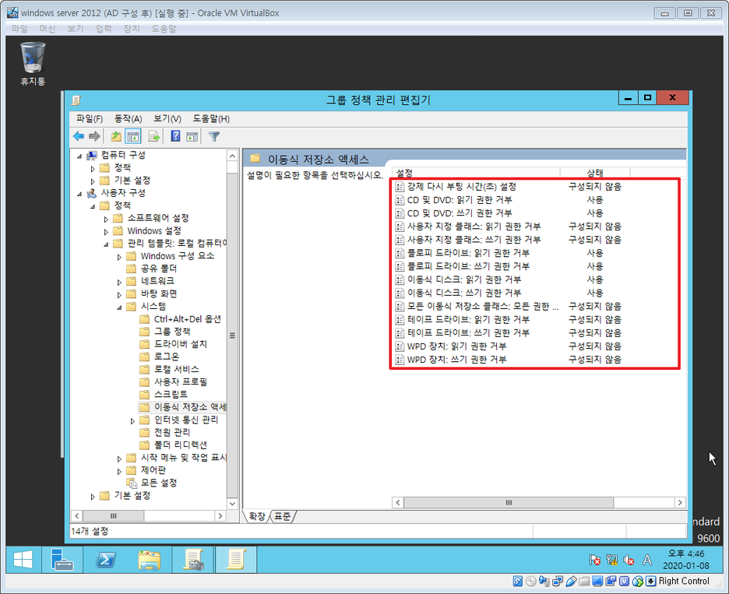Viewport: 729px width, 594px height.
Task: Toggle the Show/Hide action pane icon
Action: click(192, 137)
